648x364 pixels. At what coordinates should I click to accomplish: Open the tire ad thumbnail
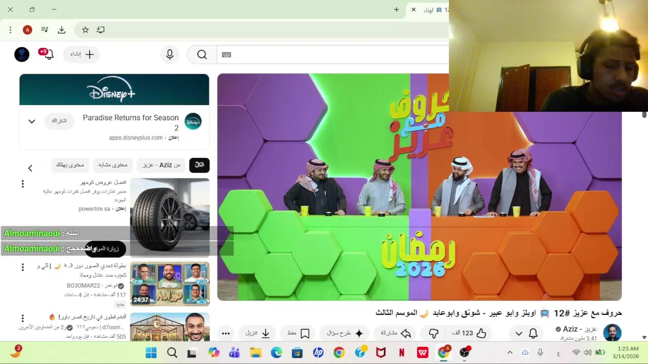pyautogui.click(x=170, y=217)
